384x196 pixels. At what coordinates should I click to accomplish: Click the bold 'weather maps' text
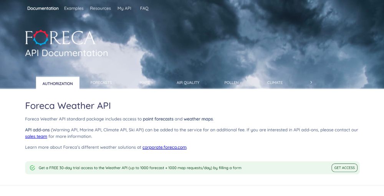[x=198, y=119]
